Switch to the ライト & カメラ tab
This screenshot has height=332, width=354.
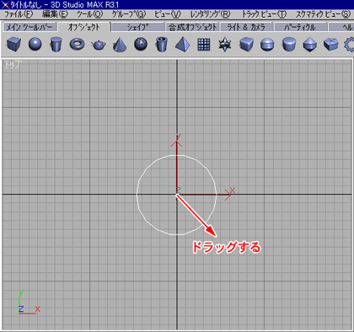tap(247, 27)
